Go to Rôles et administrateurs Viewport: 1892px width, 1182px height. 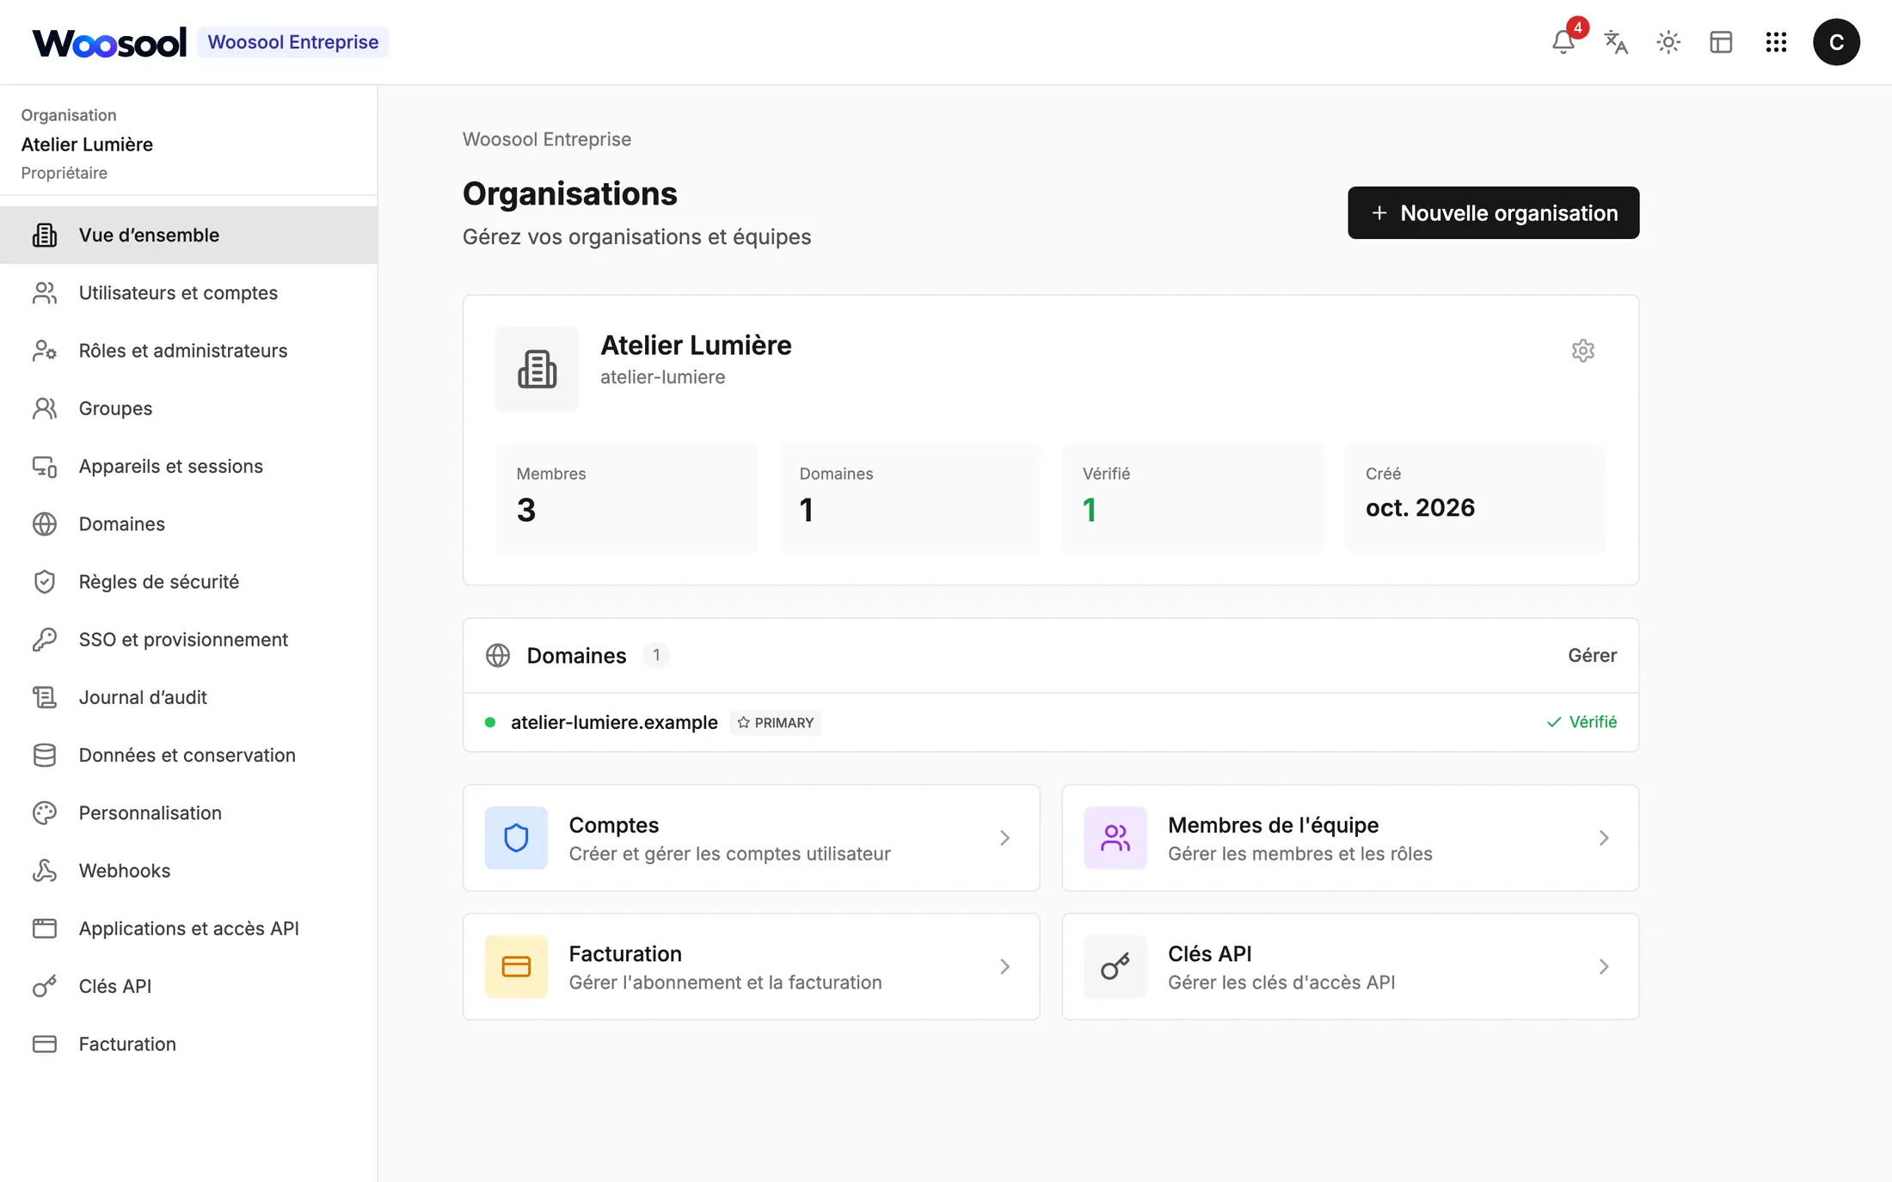click(188, 351)
